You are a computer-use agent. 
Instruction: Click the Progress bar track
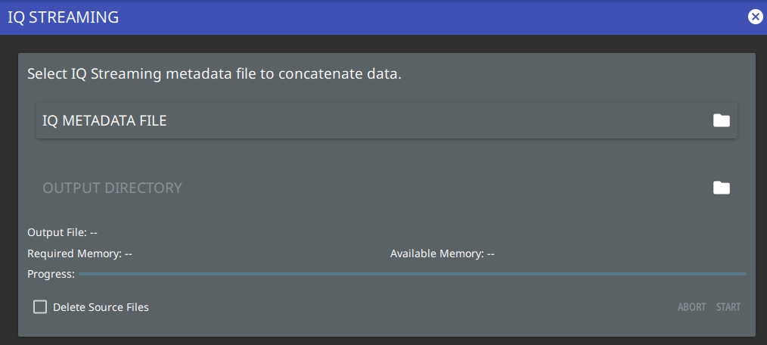[412, 274]
